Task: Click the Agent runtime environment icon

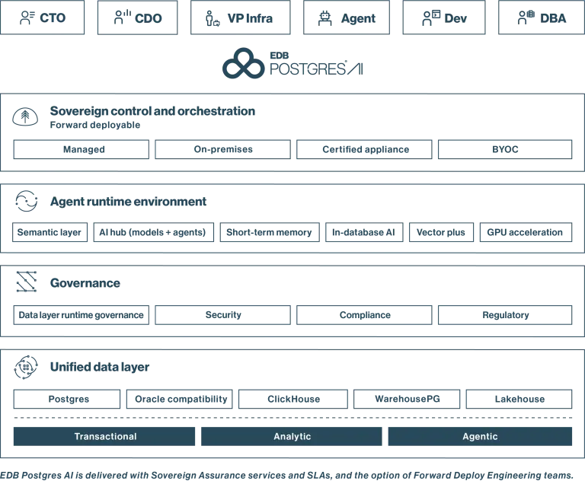Action: (x=26, y=202)
